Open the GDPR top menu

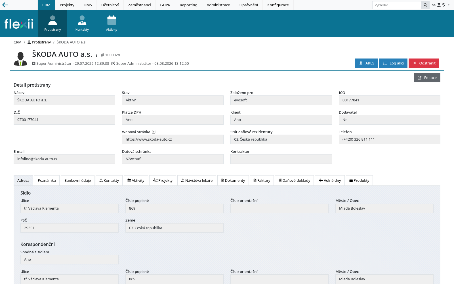165,5
